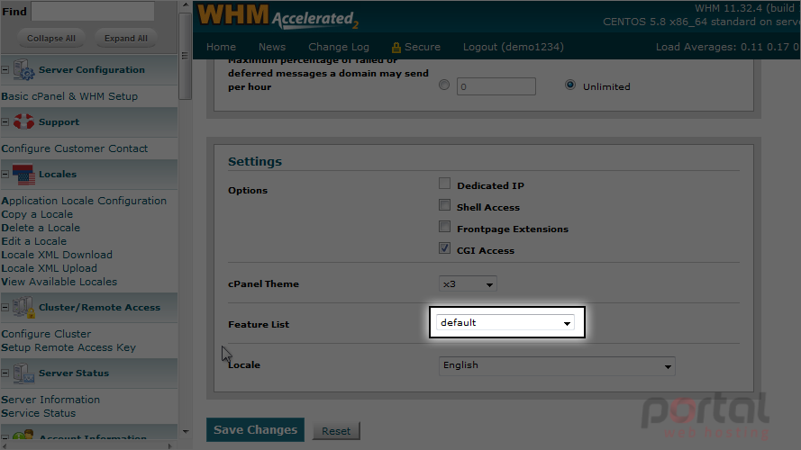Viewport: 801px width, 450px height.
Task: Click the Server Configuration heading
Action: [92, 69]
